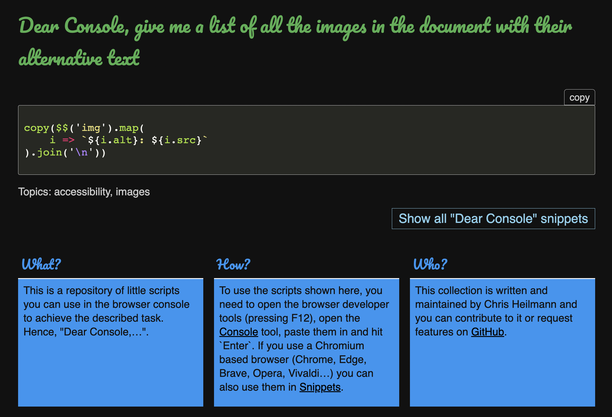Viewport: 612px width, 417px height.
Task: Click the "Who?" section heading
Action: pyautogui.click(x=430, y=264)
